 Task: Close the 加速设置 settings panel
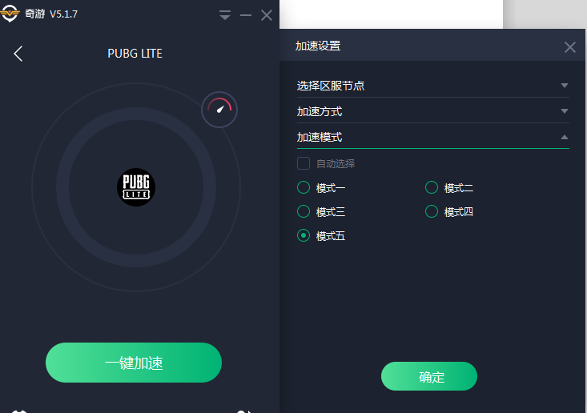(569, 47)
